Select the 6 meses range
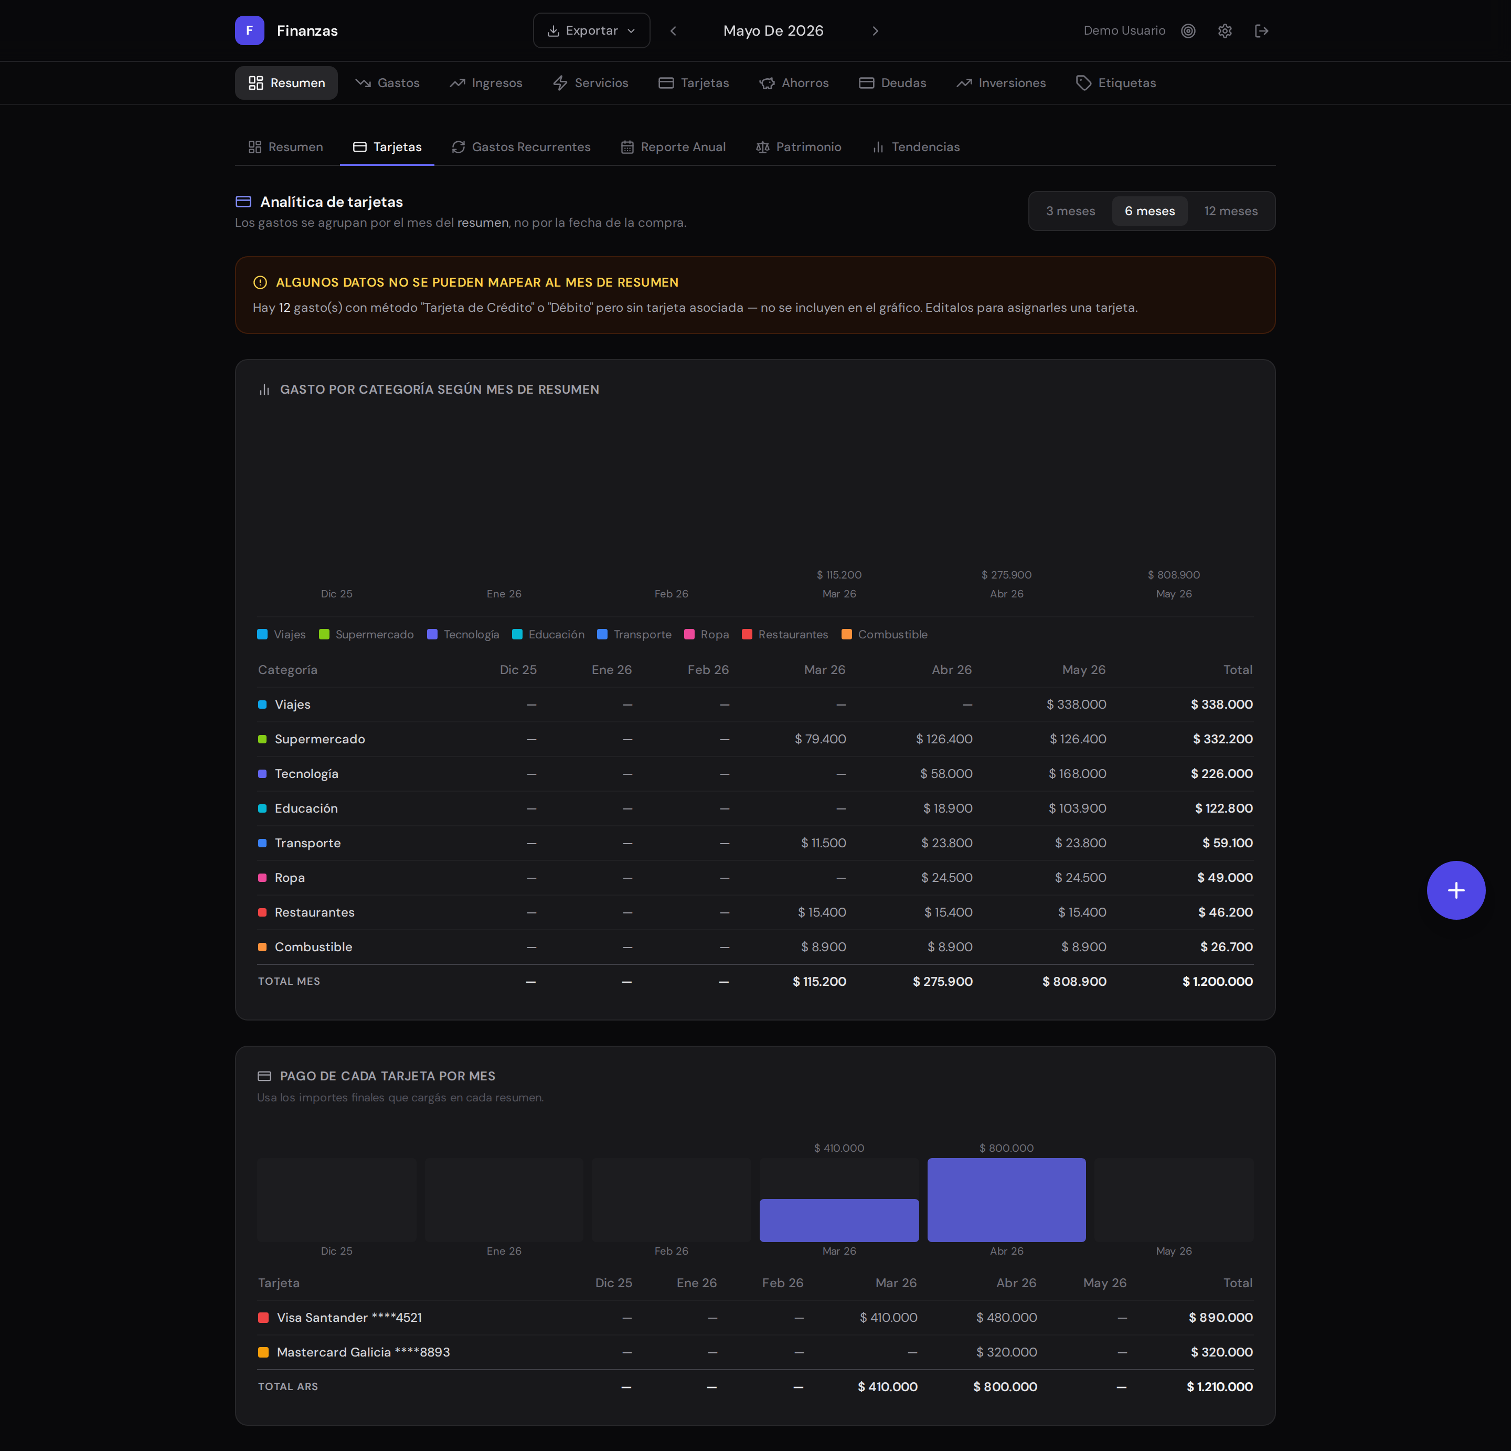The width and height of the screenshot is (1511, 1451). click(x=1150, y=212)
